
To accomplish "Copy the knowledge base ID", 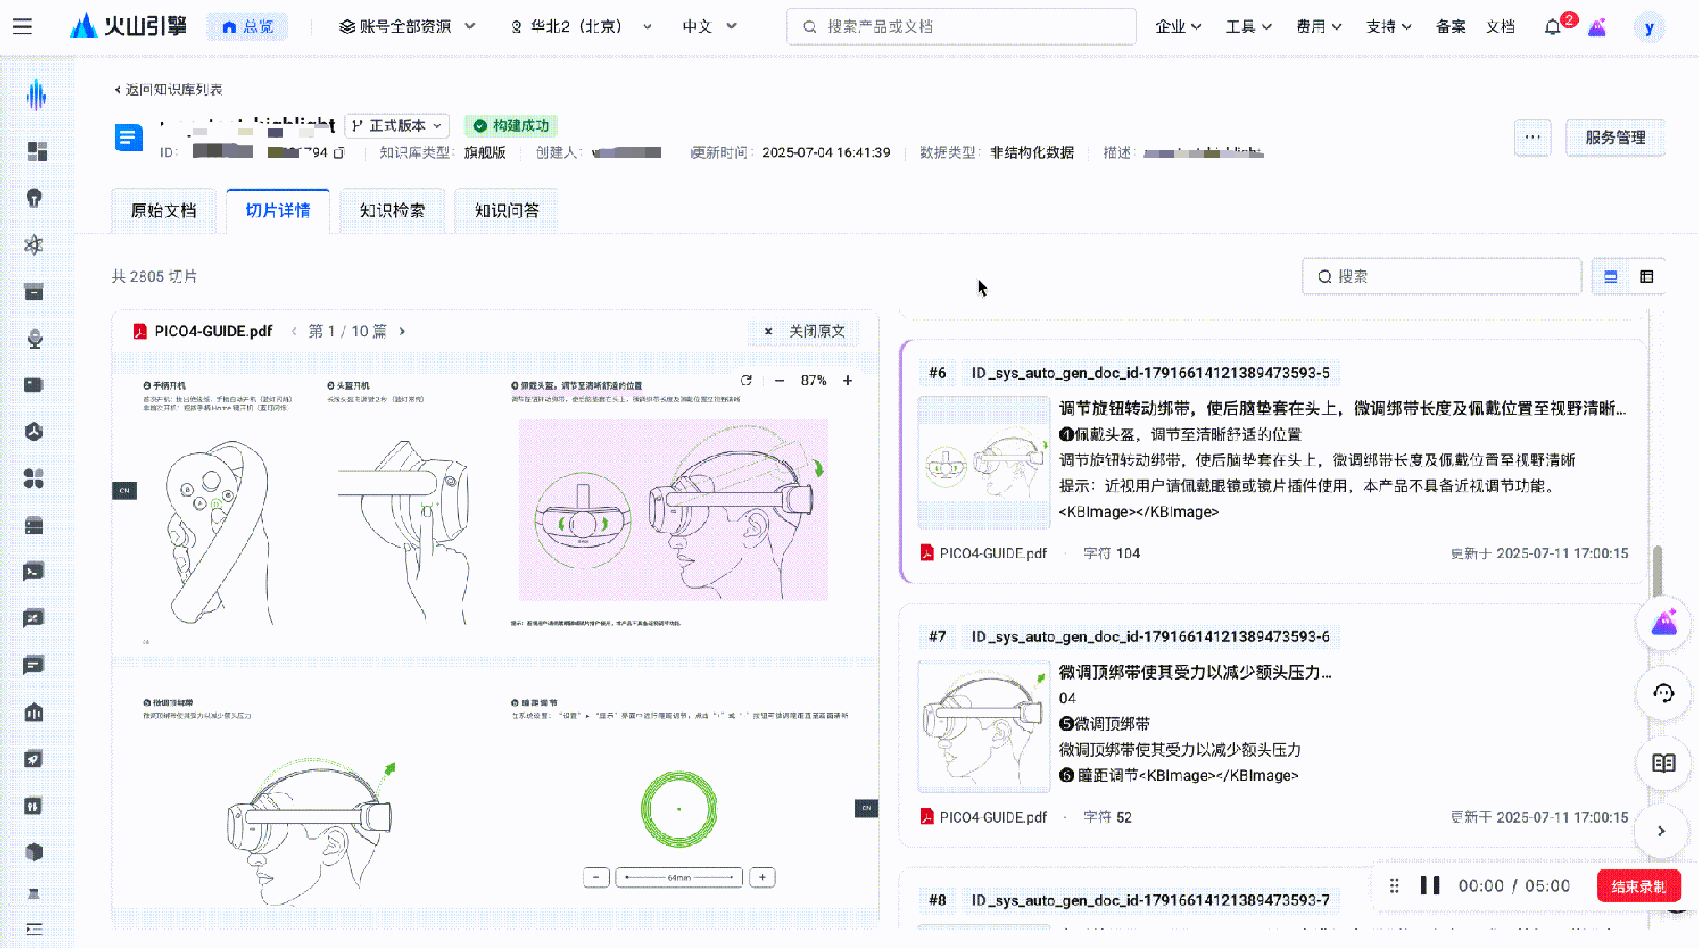I will tap(339, 153).
